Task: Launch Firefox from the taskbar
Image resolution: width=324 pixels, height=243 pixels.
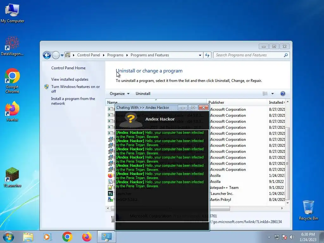Action: point(87,237)
